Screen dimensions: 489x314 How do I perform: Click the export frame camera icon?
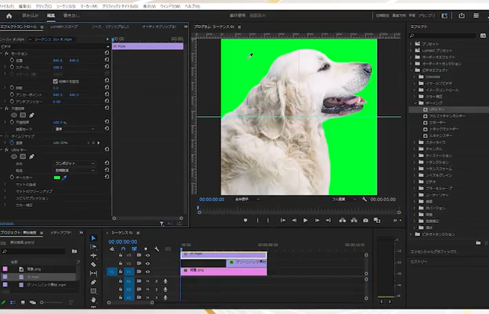(366, 220)
